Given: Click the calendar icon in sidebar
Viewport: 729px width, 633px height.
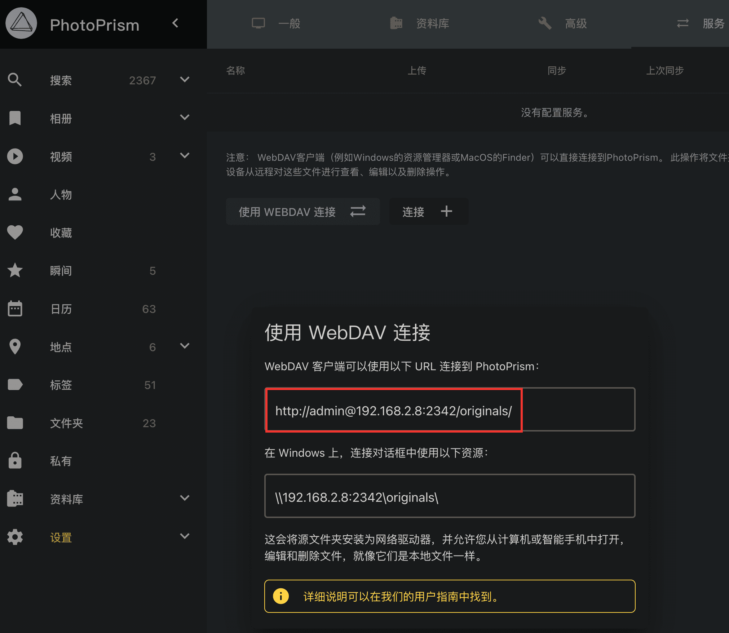Looking at the screenshot, I should point(15,309).
